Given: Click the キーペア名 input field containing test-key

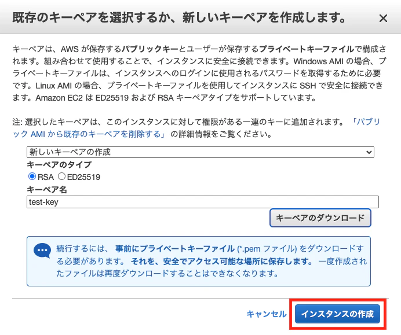Looking at the screenshot, I should (x=203, y=202).
